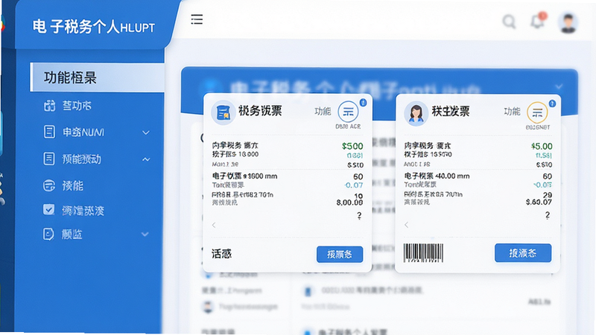Click the search magnifier icon

(x=509, y=22)
